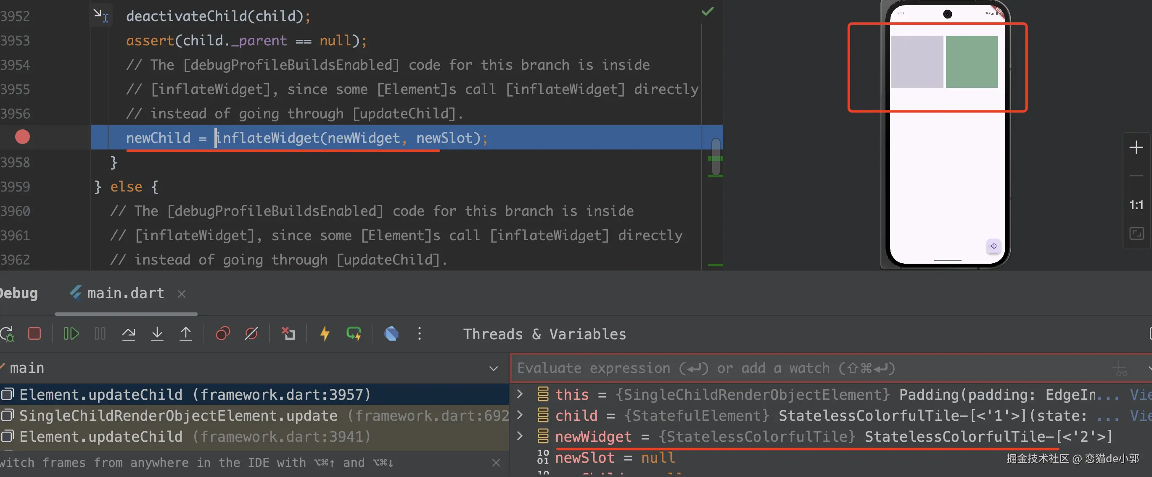Screen dimensions: 1152x477
Task: Stop the debug session
Action: click(34, 334)
